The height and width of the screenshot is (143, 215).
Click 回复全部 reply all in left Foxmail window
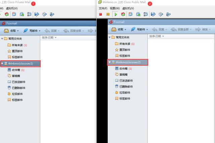point(72,31)
